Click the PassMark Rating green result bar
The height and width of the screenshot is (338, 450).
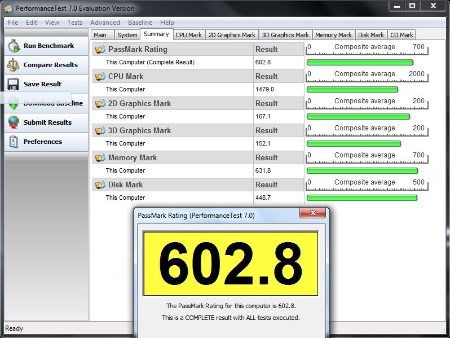(360, 62)
